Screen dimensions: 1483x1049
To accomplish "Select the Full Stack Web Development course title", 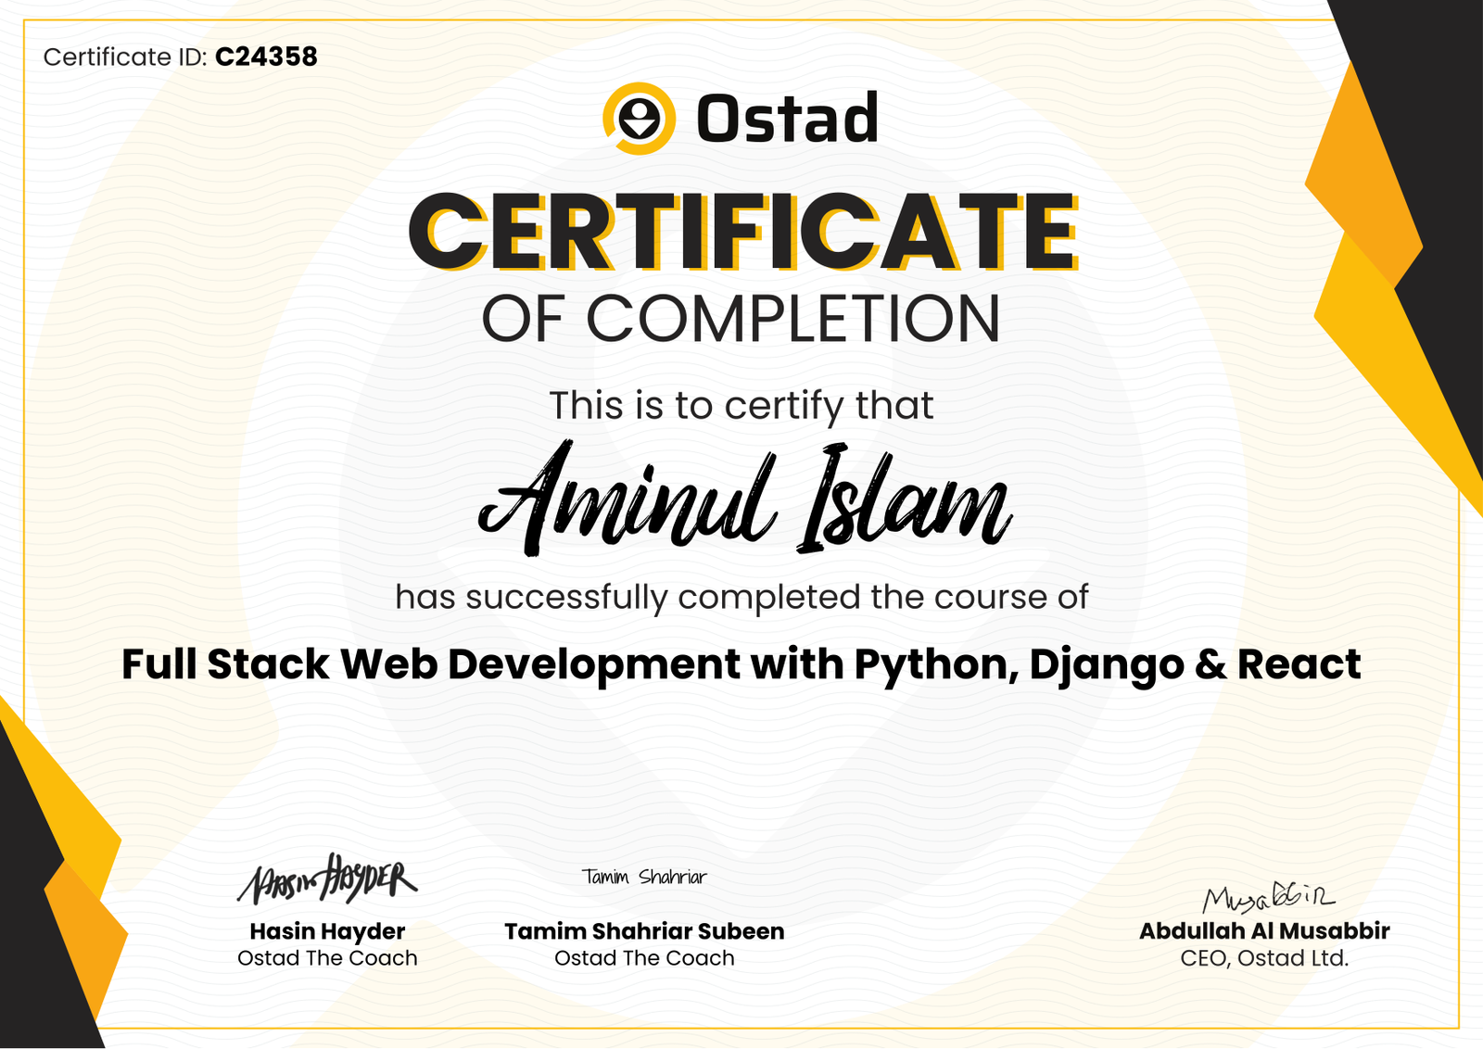I will pyautogui.click(x=741, y=664).
